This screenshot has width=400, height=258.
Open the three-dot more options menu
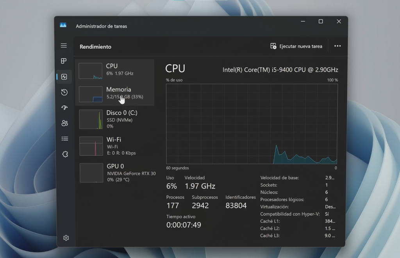coord(337,46)
